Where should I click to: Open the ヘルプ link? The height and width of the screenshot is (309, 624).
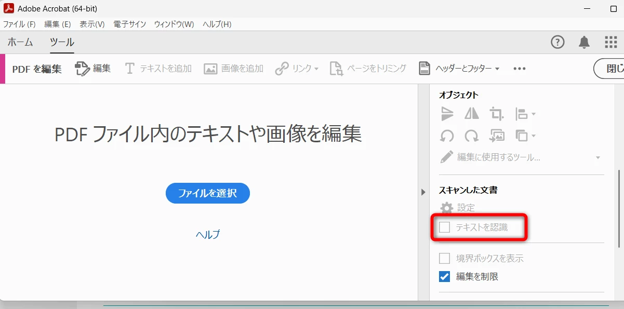[208, 235]
